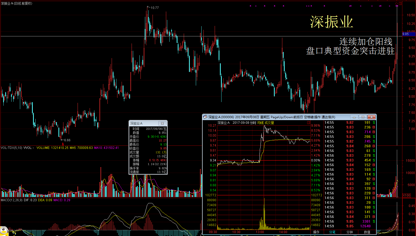Click the 102772 volume label left of the intraday chart
This screenshot has width=416, height=236.
click(x=211, y=195)
